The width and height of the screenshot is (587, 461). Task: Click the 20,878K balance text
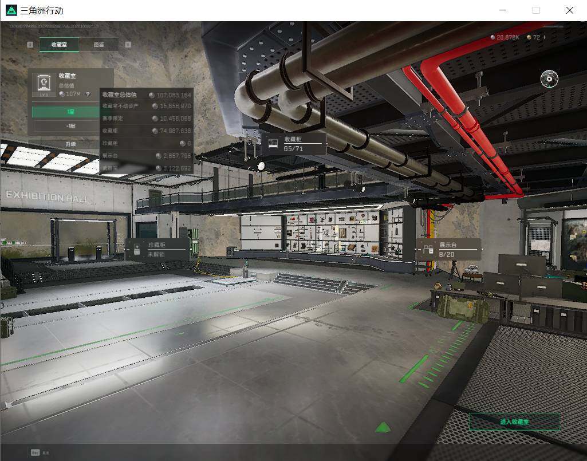pyautogui.click(x=508, y=37)
